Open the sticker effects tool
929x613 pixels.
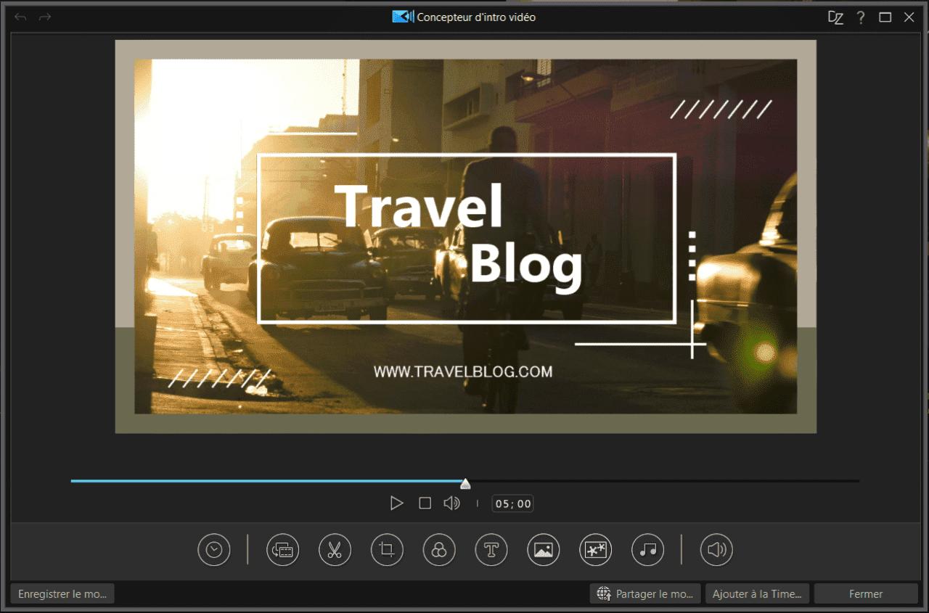tap(596, 550)
